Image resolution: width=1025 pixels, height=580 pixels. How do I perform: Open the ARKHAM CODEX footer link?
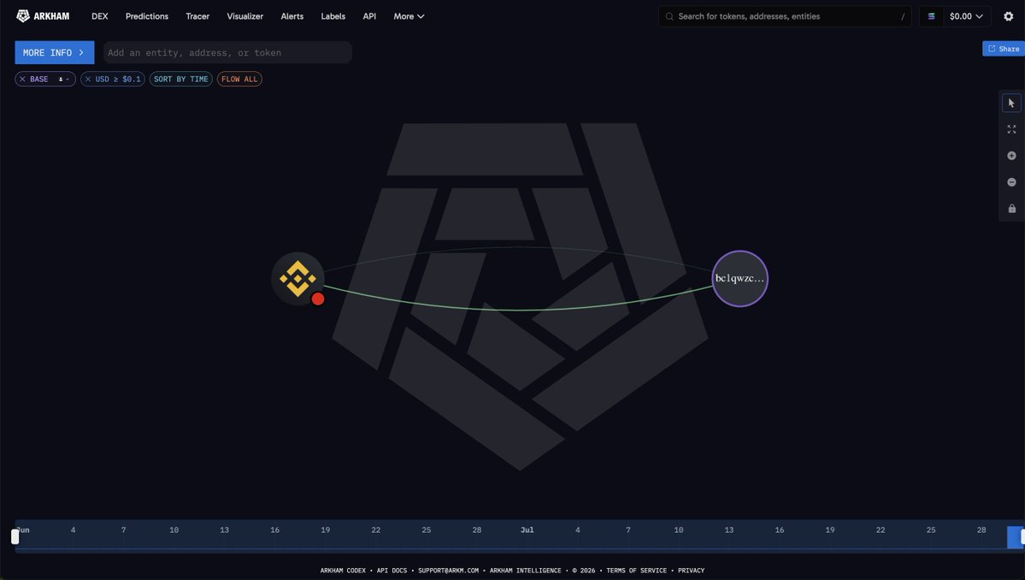[x=343, y=571]
